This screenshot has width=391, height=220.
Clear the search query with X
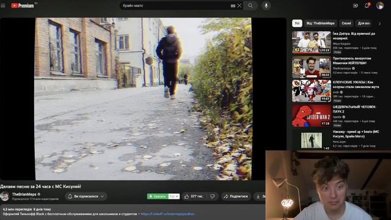click(239, 5)
